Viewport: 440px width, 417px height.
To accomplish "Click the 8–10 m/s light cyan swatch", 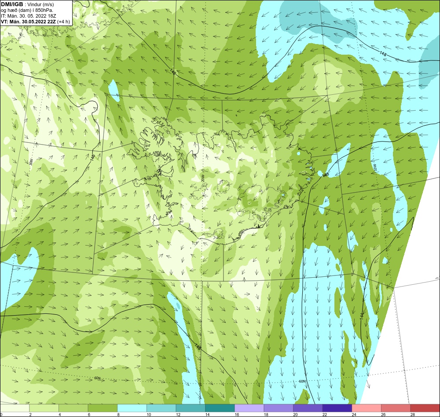I will pos(132,408).
